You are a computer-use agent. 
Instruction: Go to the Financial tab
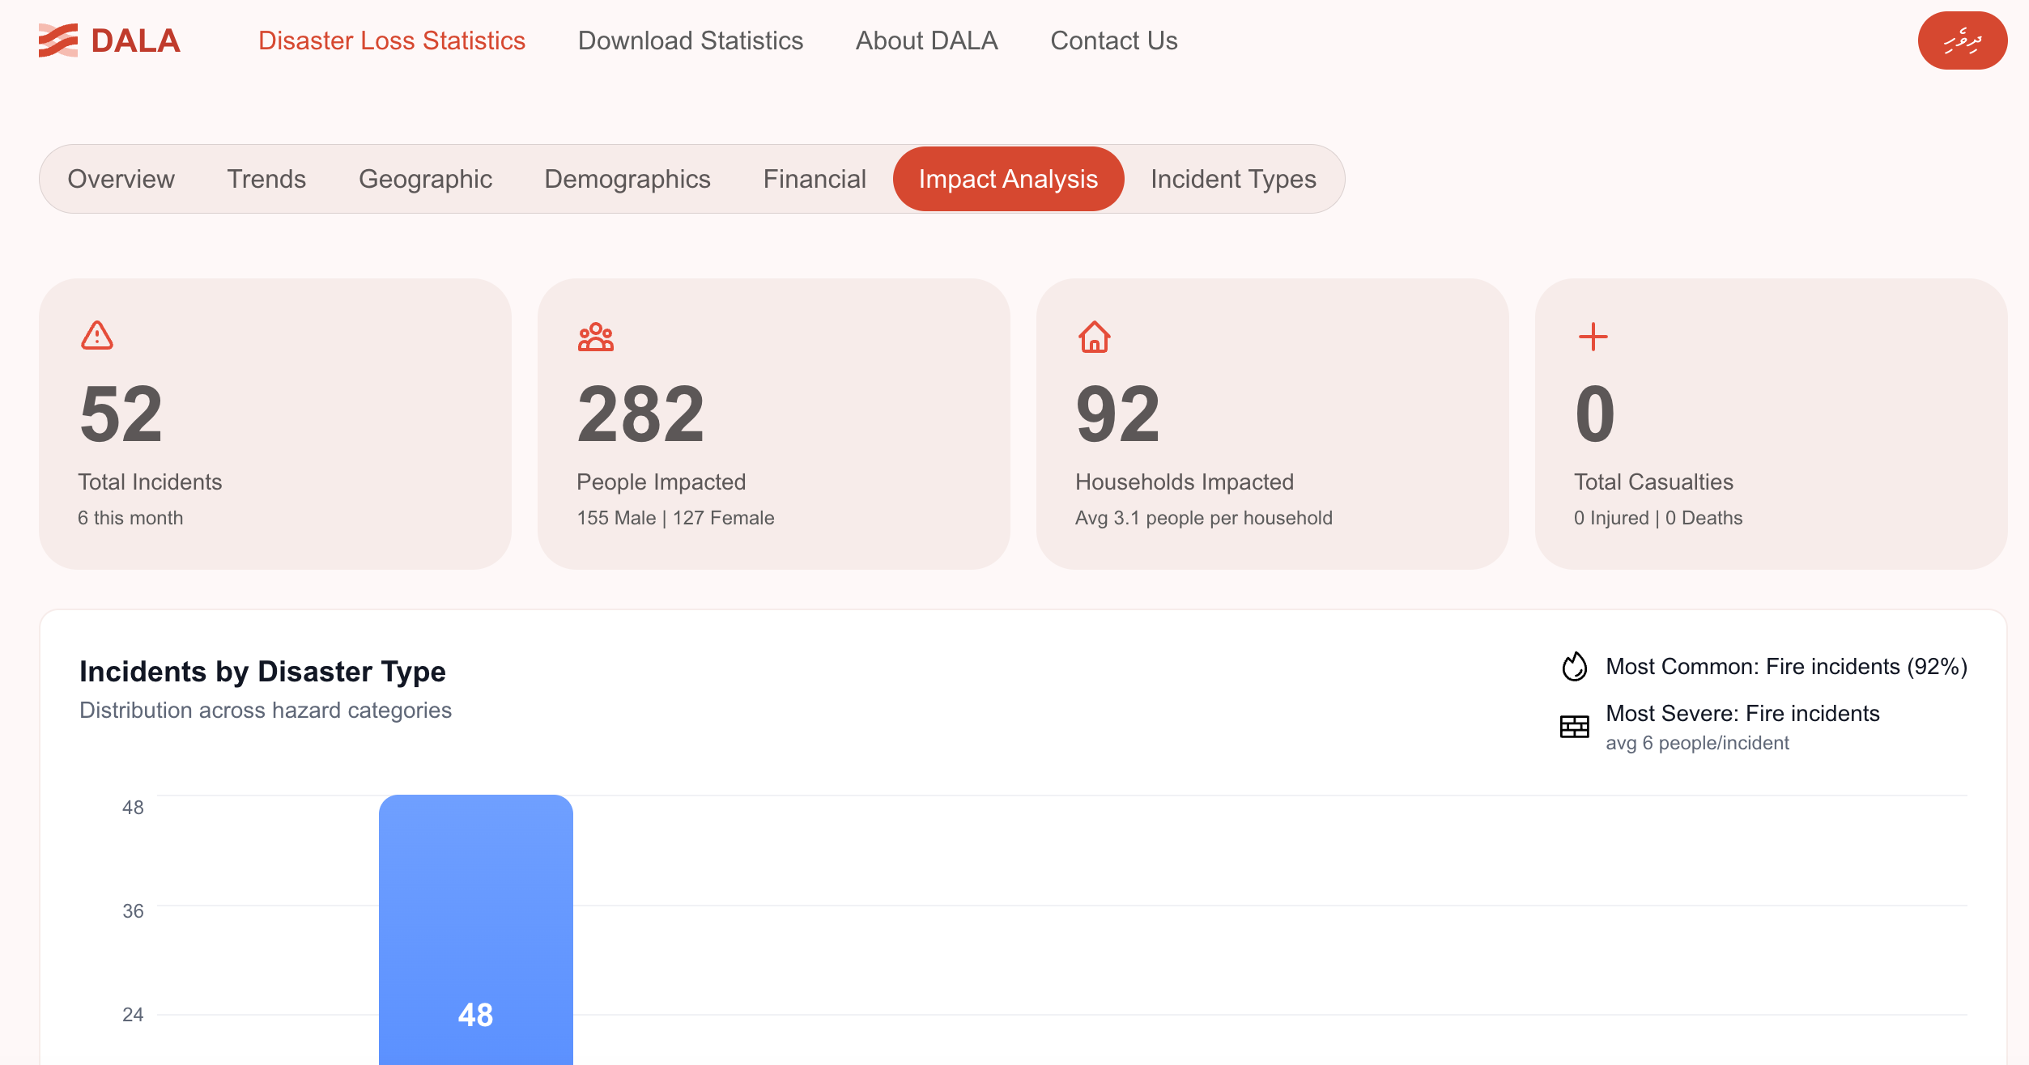coord(815,179)
